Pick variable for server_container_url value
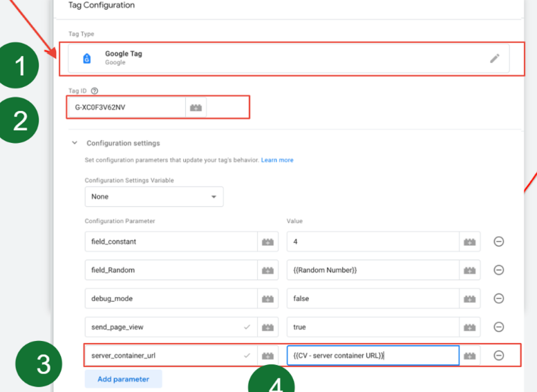The width and height of the screenshot is (537, 392). [x=469, y=355]
